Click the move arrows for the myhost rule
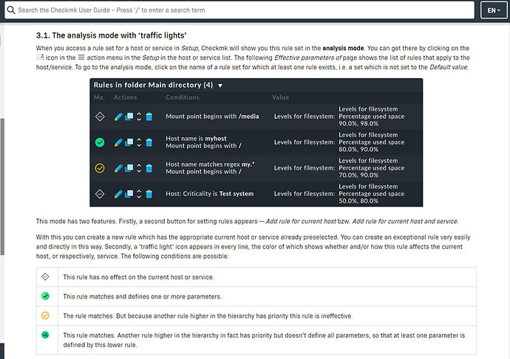Image resolution: width=510 pixels, height=359 pixels. pyautogui.click(x=139, y=142)
